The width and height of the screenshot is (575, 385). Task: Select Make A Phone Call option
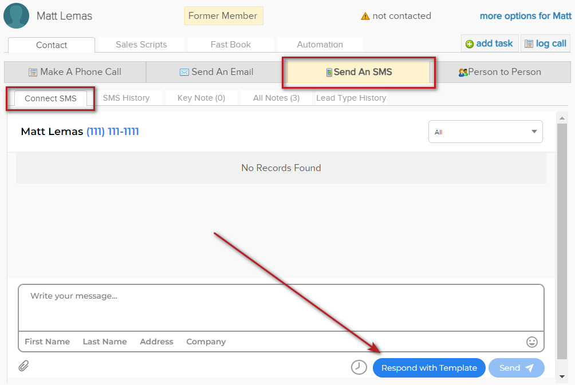point(75,72)
